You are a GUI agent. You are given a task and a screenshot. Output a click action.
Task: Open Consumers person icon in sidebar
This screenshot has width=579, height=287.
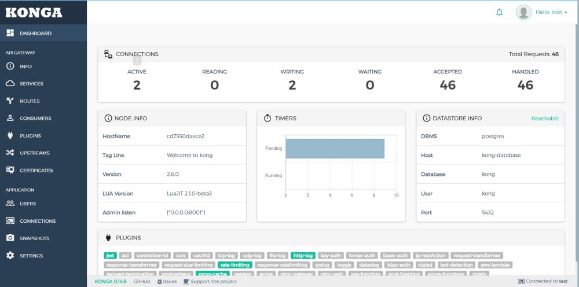pyautogui.click(x=10, y=119)
